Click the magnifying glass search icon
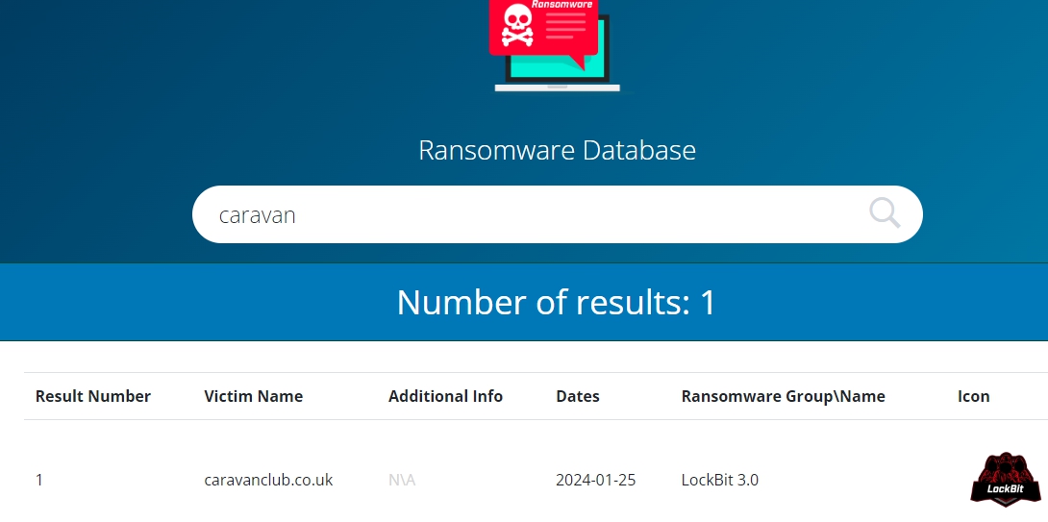The height and width of the screenshot is (522, 1048). [885, 213]
